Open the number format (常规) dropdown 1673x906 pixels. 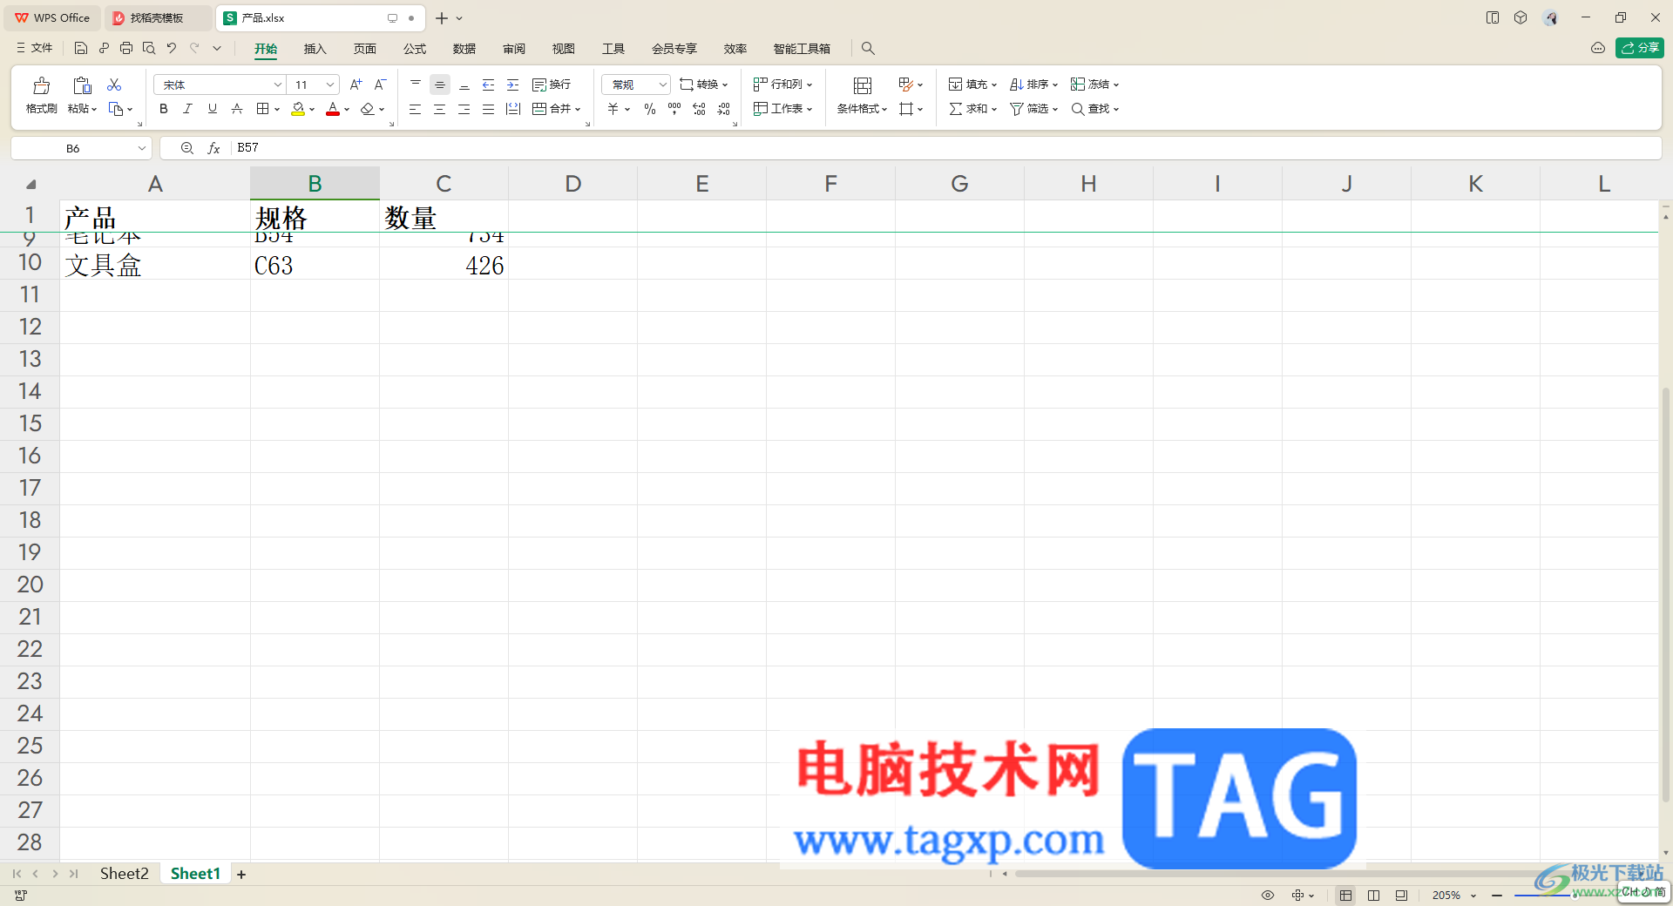[x=636, y=85]
